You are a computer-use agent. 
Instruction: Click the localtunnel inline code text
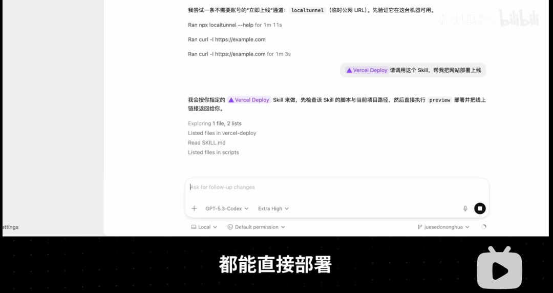click(307, 10)
